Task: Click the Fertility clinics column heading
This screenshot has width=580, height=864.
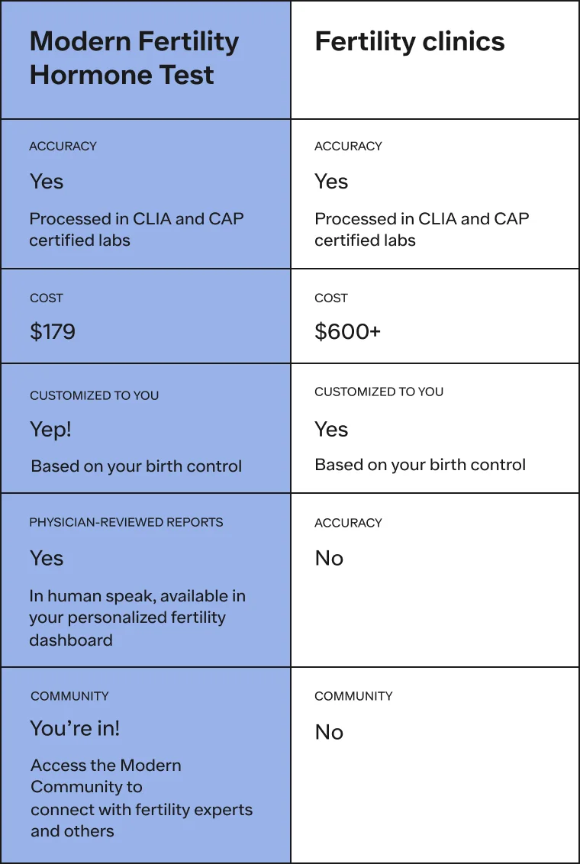Action: pyautogui.click(x=410, y=42)
